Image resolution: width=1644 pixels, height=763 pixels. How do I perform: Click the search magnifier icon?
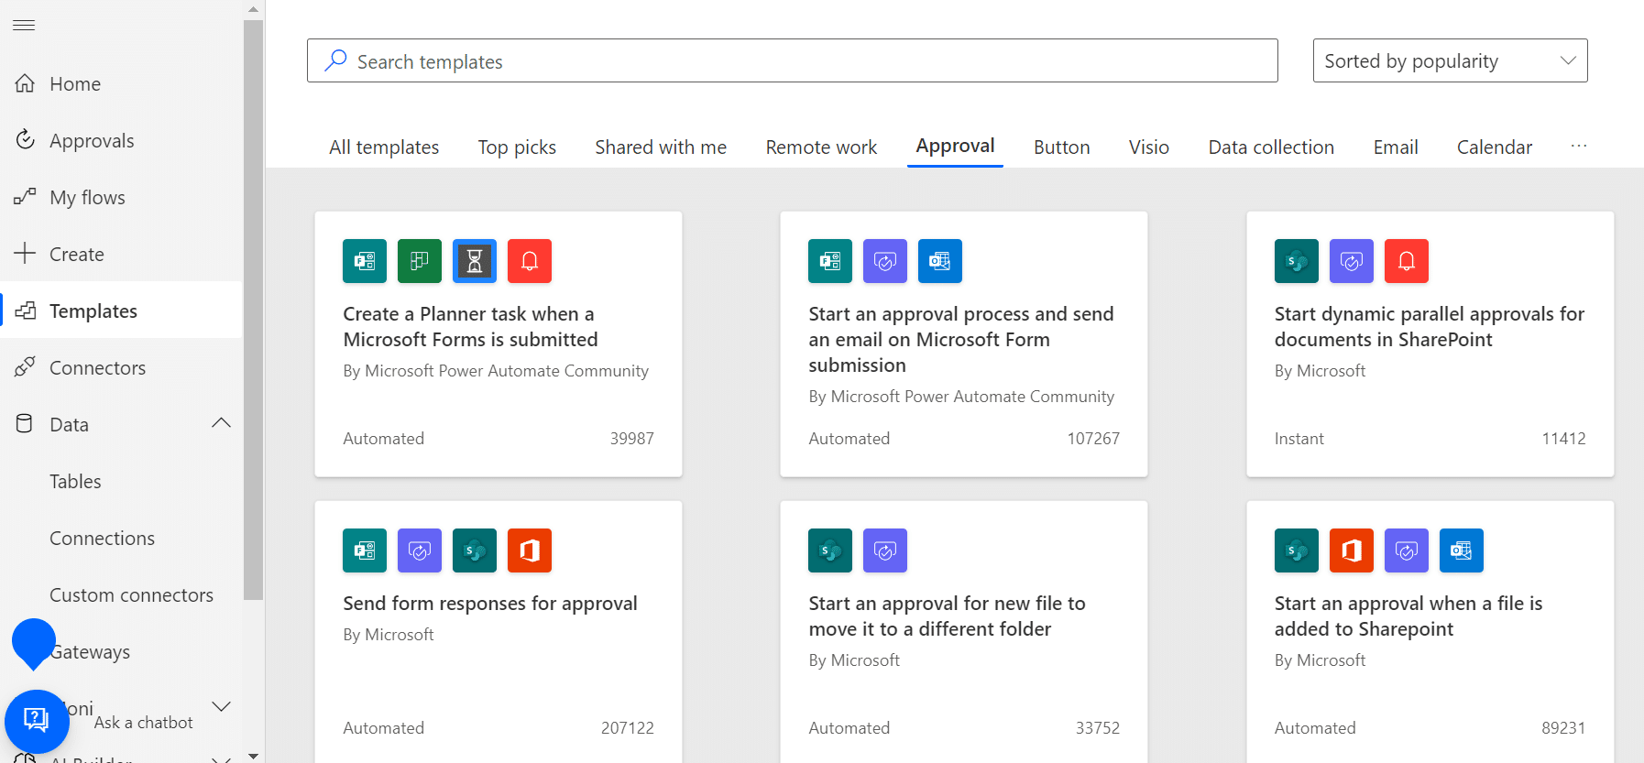tap(335, 60)
